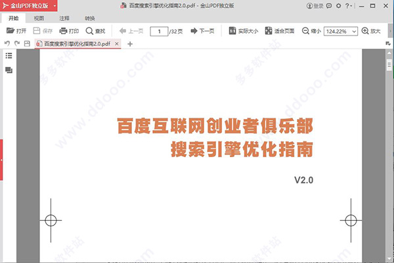394x263 pixels.
Task: Open the outline list panel in sidebar
Action: tap(9, 57)
